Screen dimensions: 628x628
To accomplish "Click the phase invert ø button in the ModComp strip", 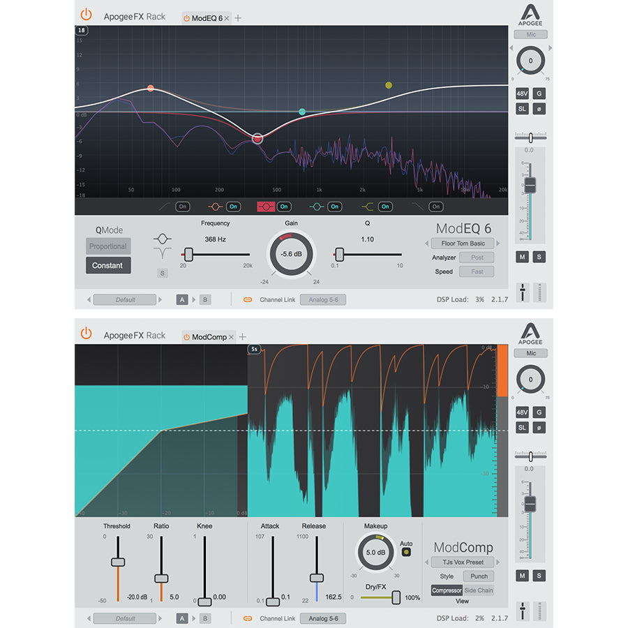I will (540, 427).
